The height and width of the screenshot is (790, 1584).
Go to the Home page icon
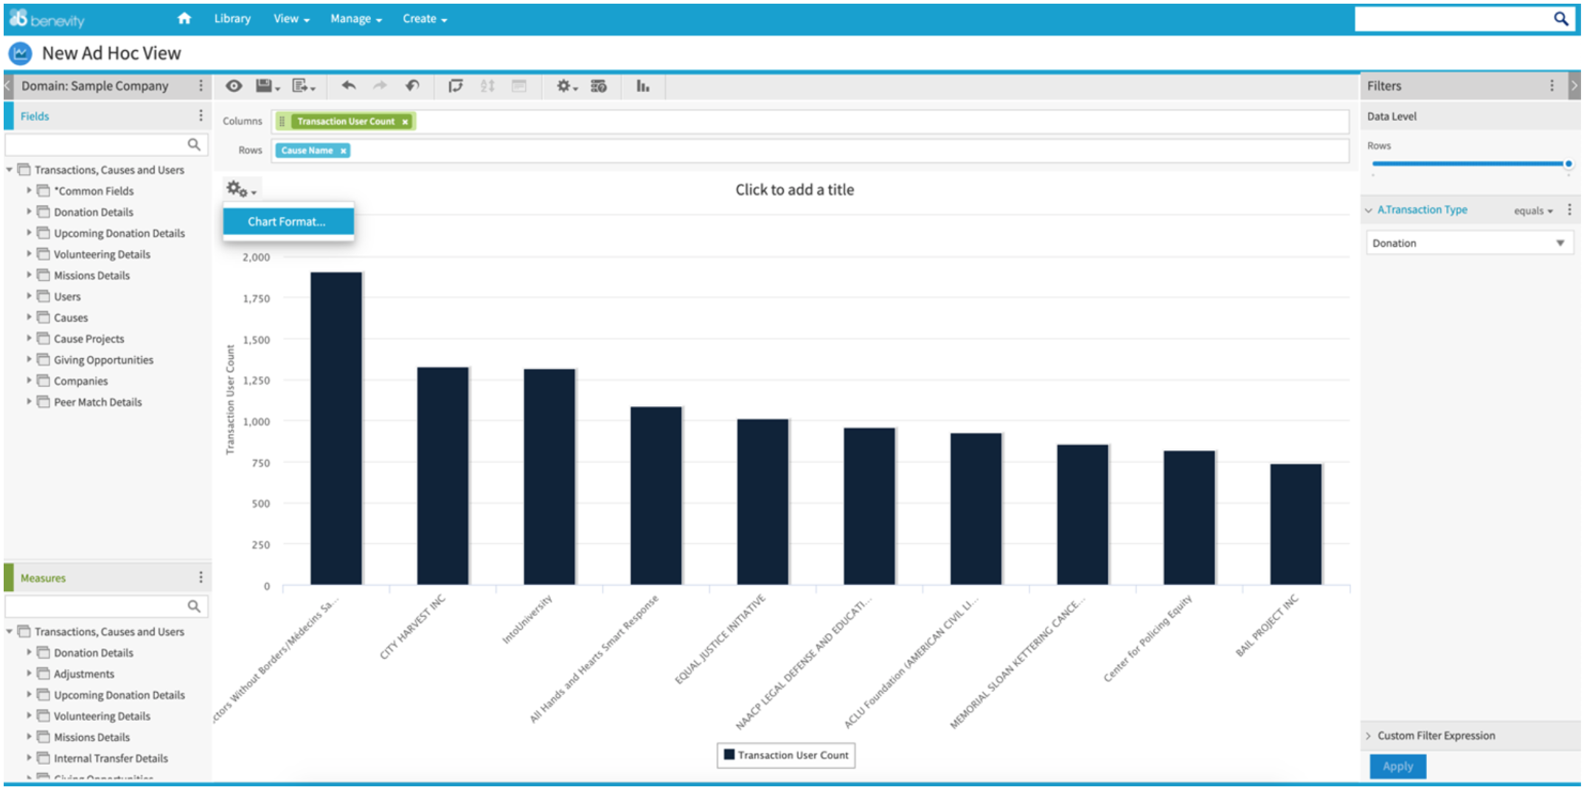point(184,18)
